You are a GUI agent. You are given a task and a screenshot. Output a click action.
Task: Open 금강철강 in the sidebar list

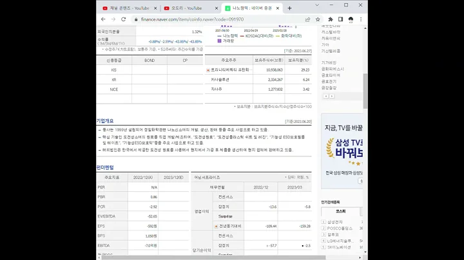click(329, 88)
